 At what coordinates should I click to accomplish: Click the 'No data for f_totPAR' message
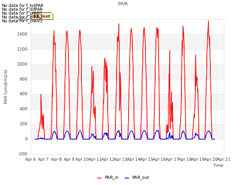point(22,5)
